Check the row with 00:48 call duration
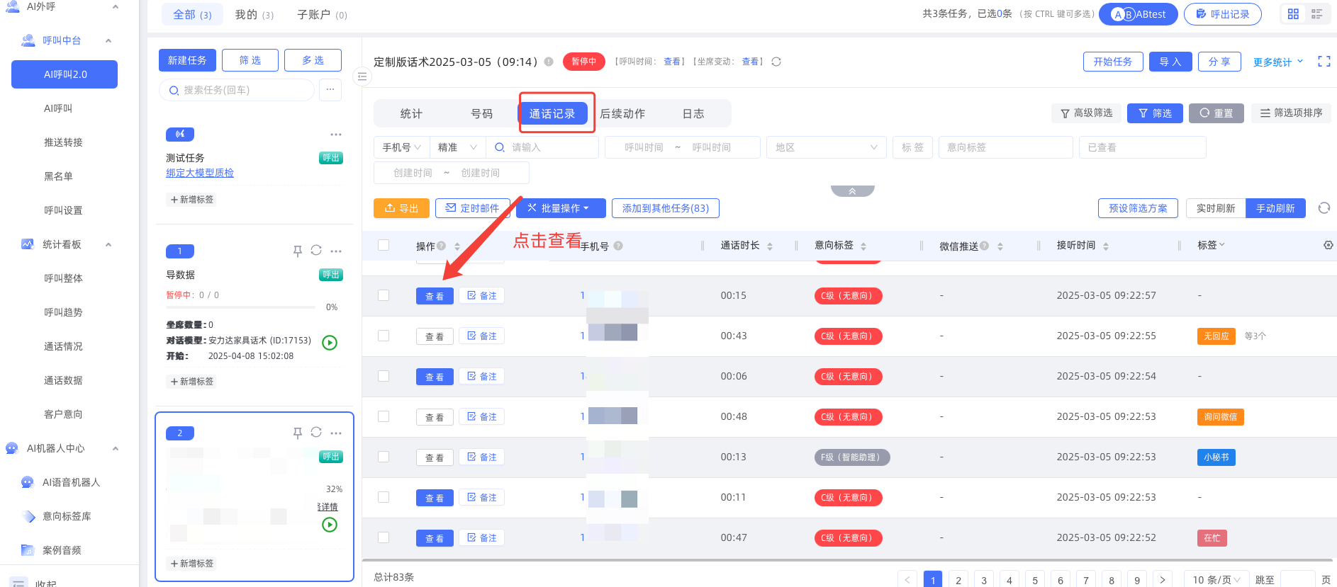The image size is (1337, 587). [x=384, y=416]
